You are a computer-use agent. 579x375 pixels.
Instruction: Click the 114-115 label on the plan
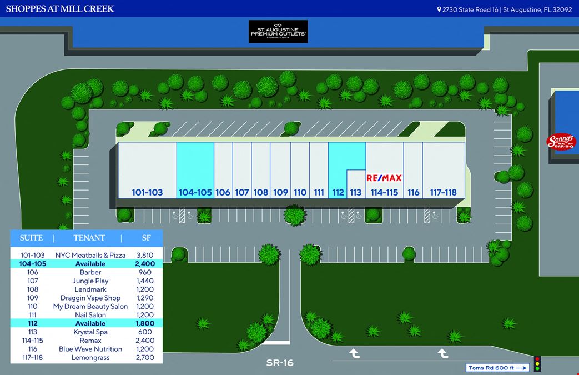[384, 192]
